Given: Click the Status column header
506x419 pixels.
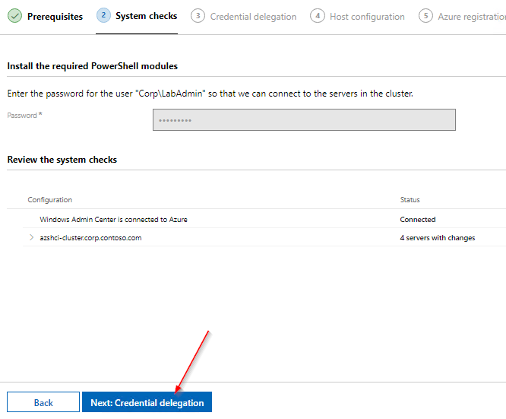Looking at the screenshot, I should pyautogui.click(x=410, y=200).
